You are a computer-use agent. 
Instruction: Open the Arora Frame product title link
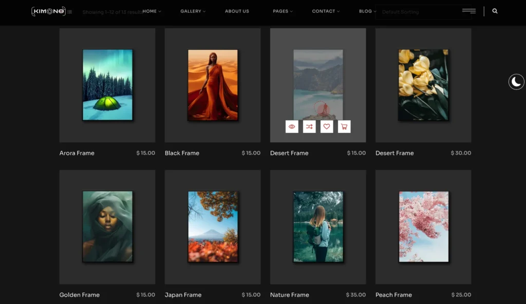(77, 153)
